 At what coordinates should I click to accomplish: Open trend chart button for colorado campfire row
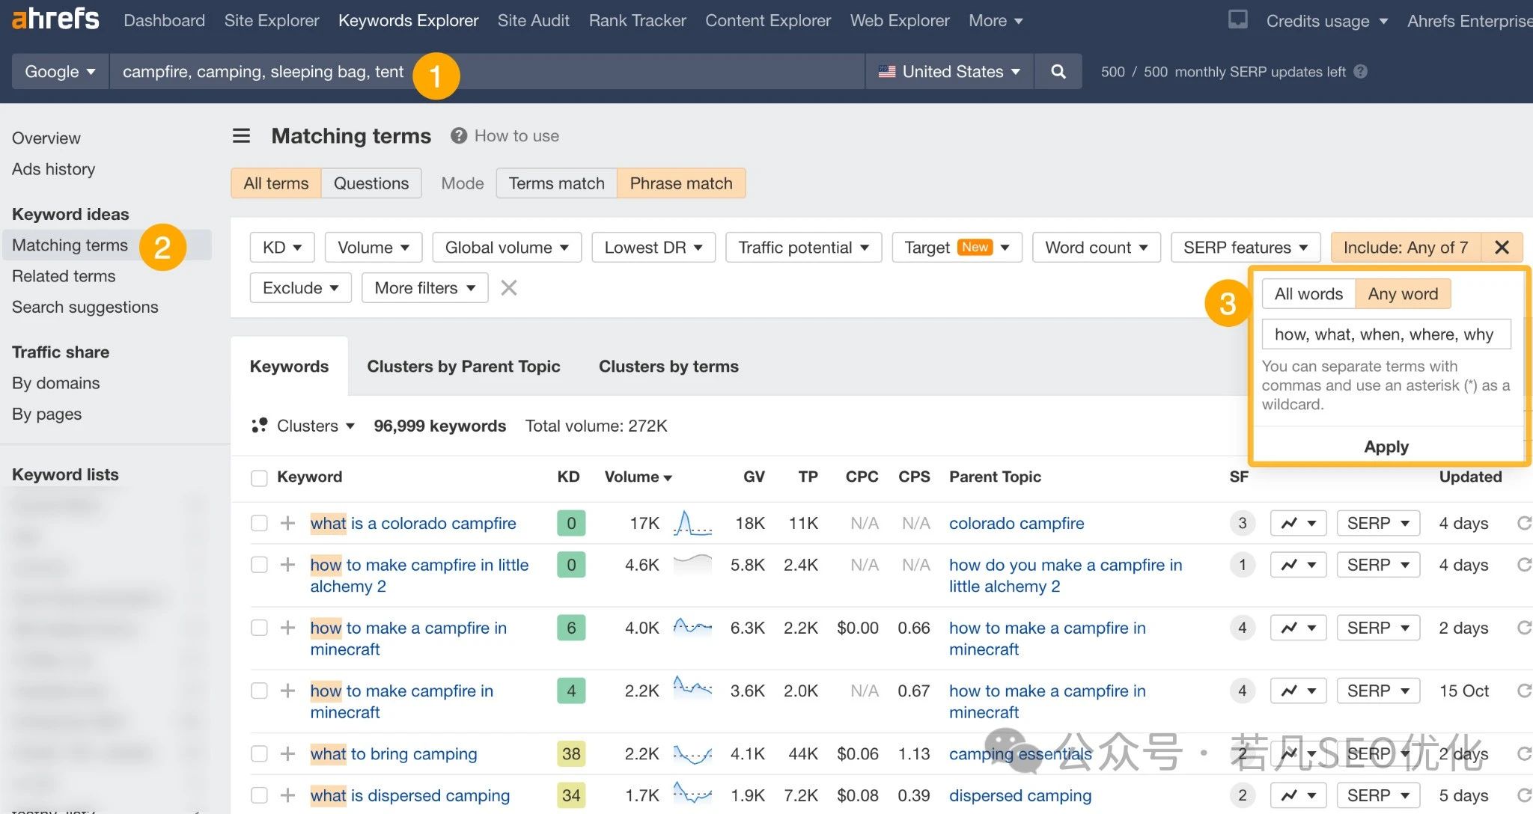[1298, 523]
